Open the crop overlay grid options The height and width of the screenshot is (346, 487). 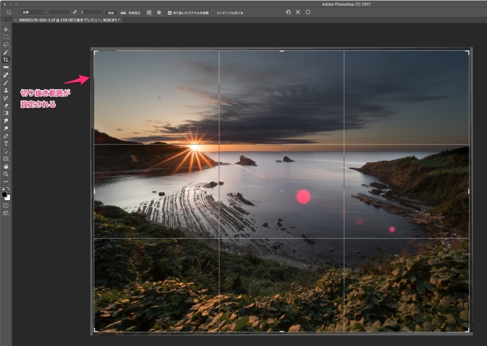(149, 13)
